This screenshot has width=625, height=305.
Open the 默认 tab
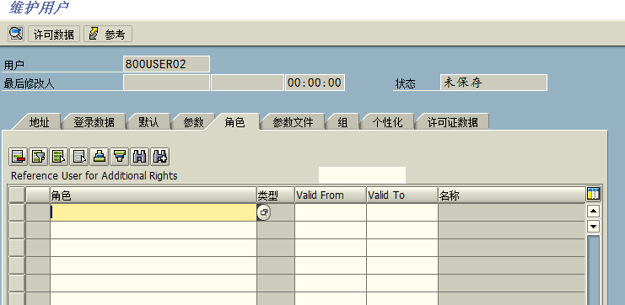pos(148,122)
